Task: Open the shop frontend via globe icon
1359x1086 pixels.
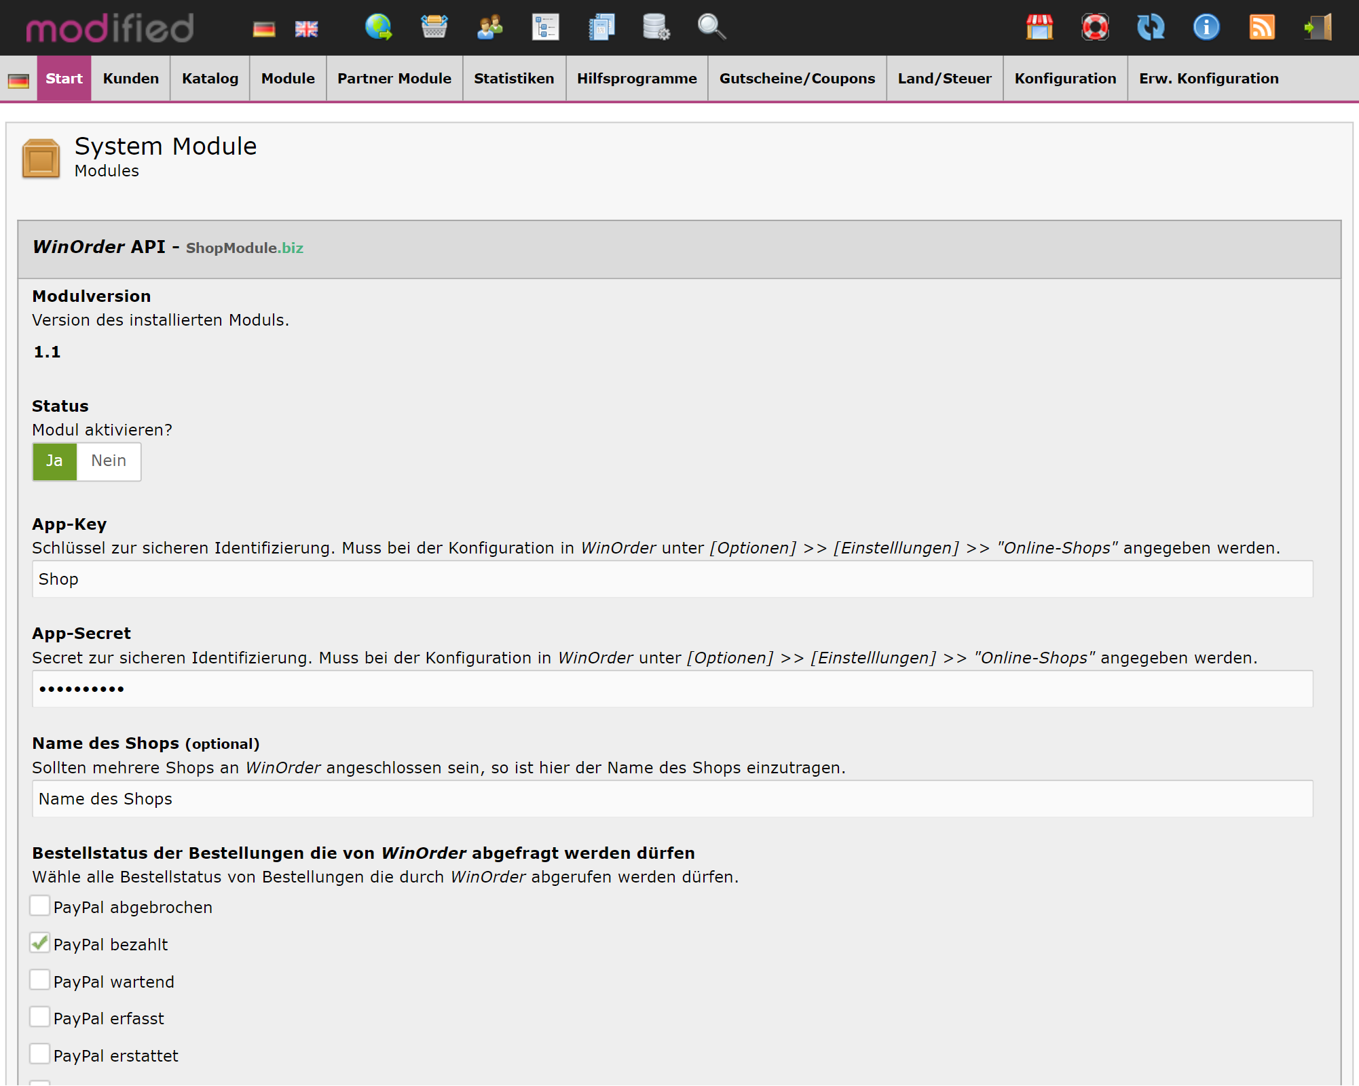Action: (378, 28)
